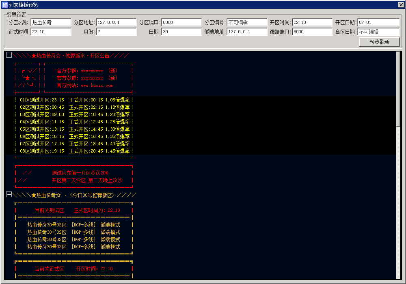This screenshot has height=284, width=406.
Task: Click the 测试区充值一开区多送20% text
Action: [x=80, y=173]
